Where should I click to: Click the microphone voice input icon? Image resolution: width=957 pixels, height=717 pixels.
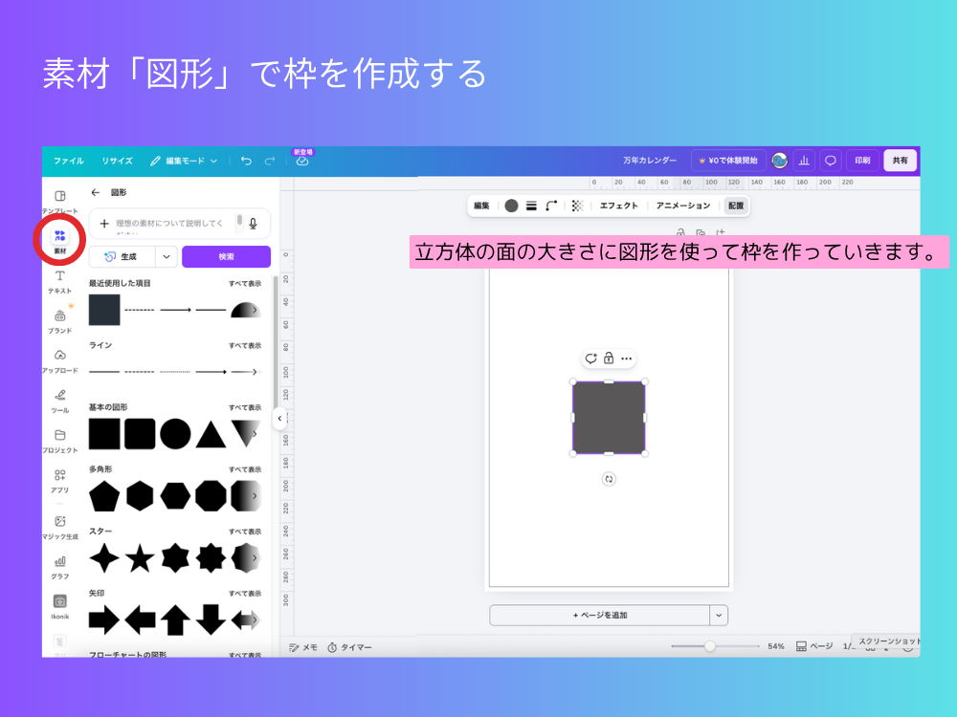(x=254, y=224)
